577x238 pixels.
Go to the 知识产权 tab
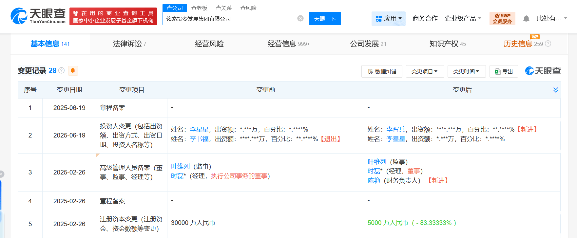point(448,44)
